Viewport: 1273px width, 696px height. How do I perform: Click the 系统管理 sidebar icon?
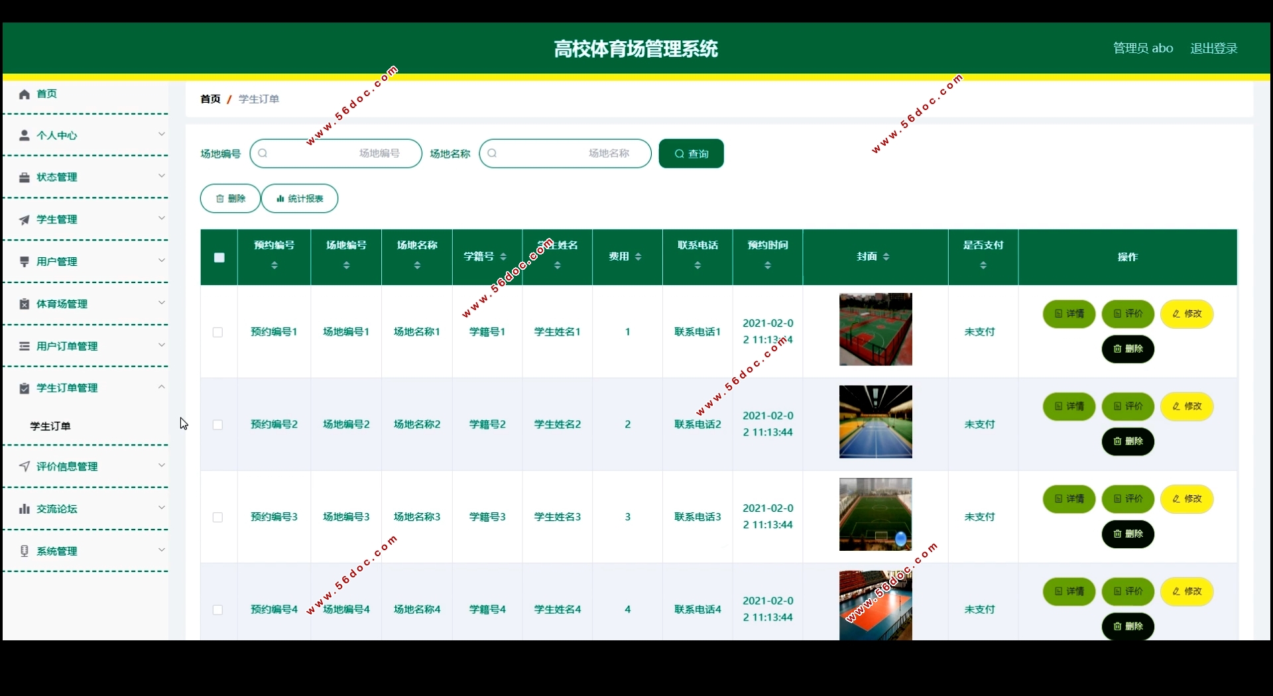pyautogui.click(x=25, y=551)
